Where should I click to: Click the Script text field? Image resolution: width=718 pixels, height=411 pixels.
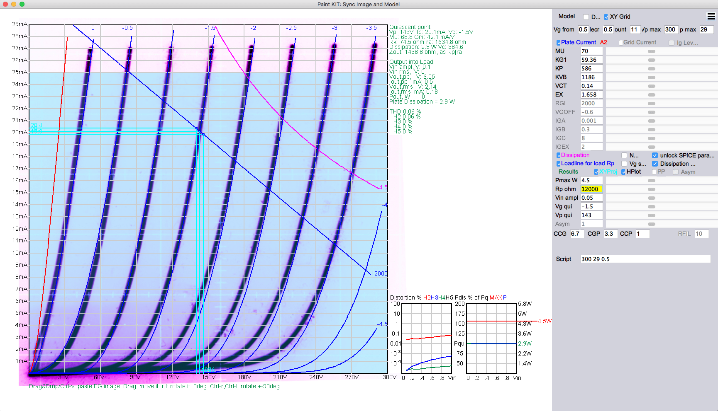click(645, 259)
